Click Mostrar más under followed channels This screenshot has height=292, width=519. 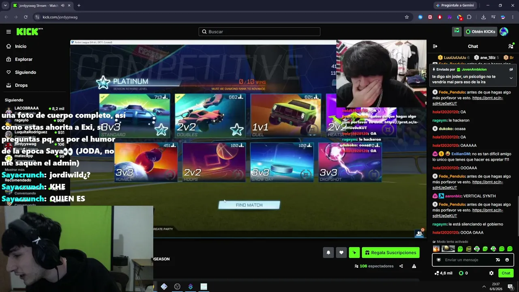(x=15, y=170)
